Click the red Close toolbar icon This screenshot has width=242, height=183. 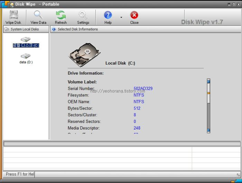(x=134, y=17)
